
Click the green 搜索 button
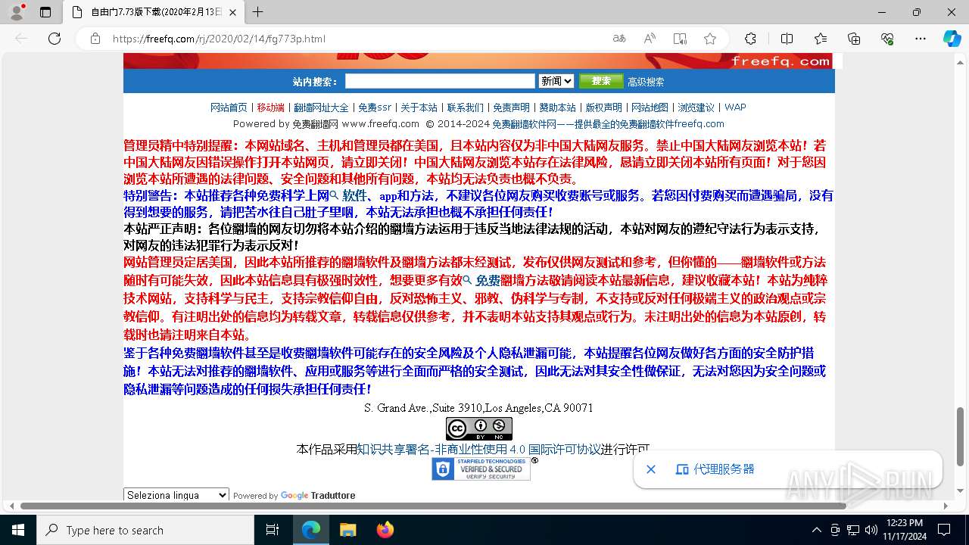click(x=601, y=81)
